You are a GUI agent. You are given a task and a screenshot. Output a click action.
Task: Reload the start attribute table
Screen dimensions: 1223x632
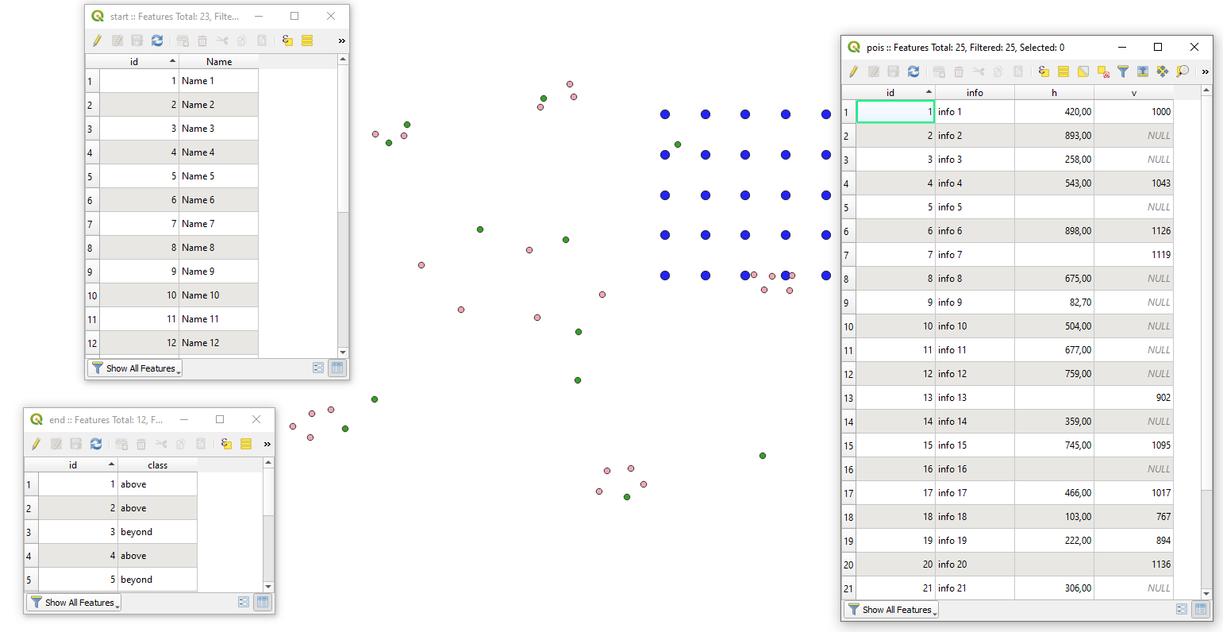(157, 40)
